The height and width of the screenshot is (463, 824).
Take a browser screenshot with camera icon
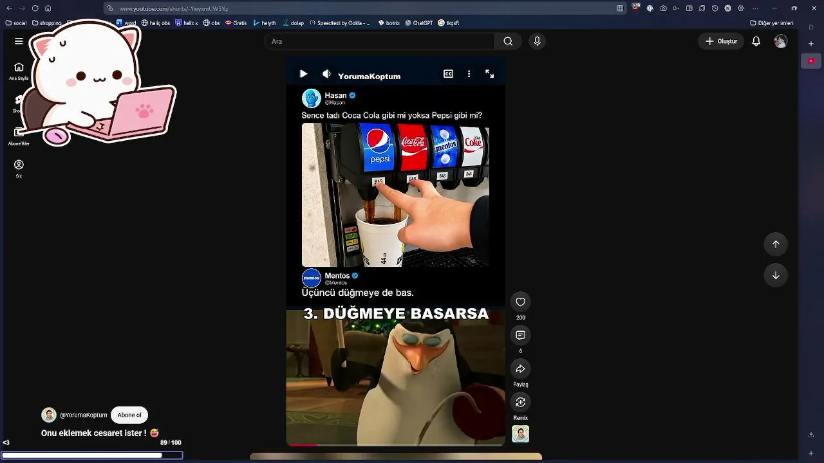(663, 8)
